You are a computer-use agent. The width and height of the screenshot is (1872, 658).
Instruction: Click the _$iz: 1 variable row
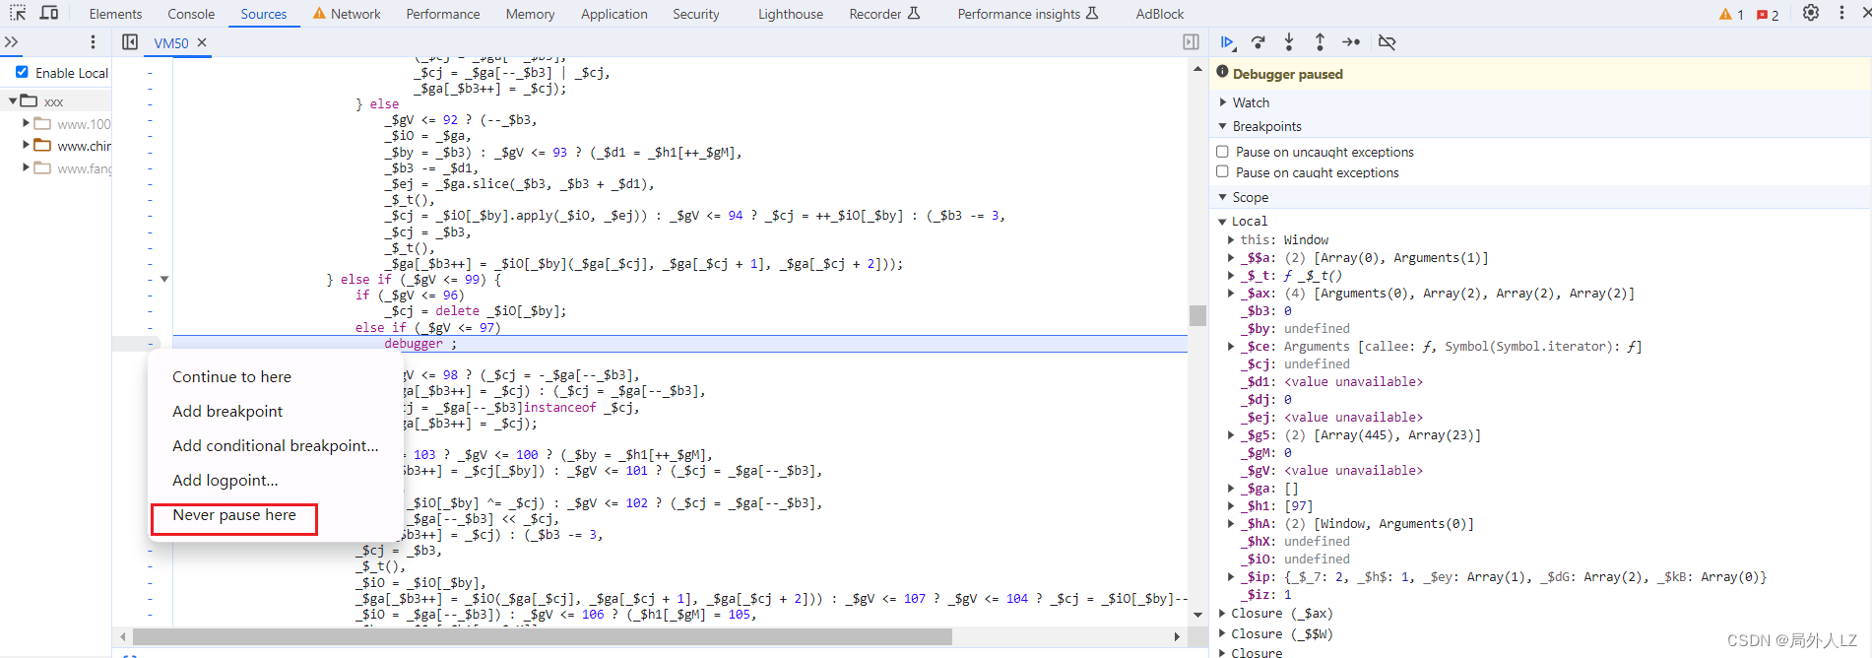click(x=1265, y=594)
